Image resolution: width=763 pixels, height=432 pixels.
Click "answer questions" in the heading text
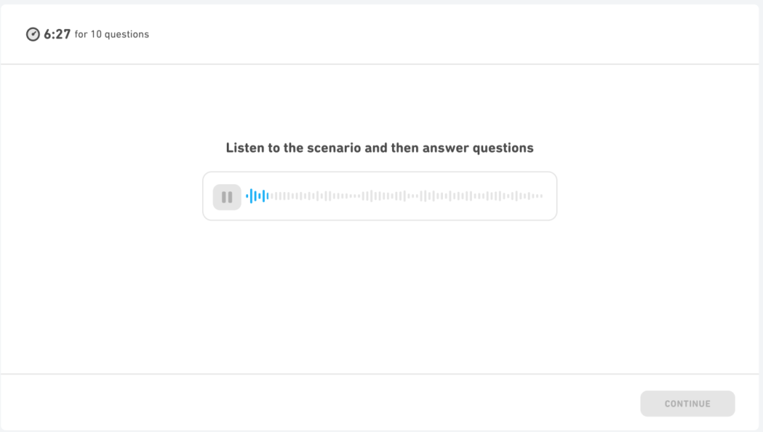point(478,148)
